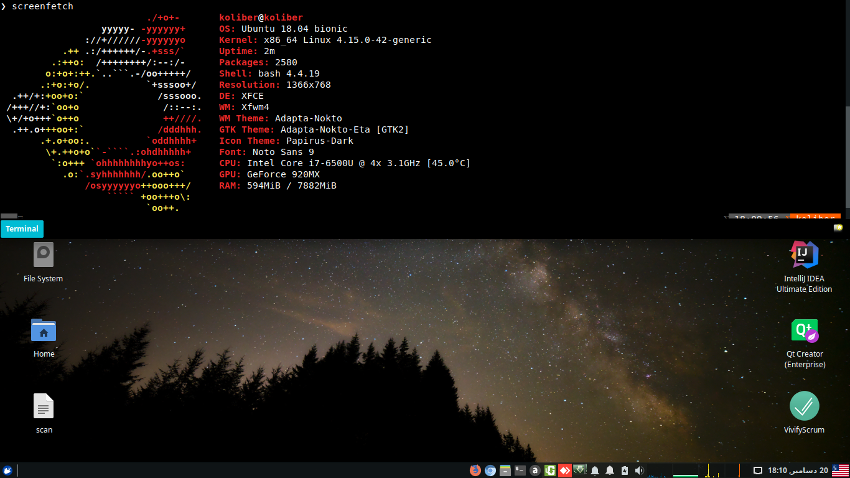Open the terminal emulator panel launcher
This screenshot has width=850, height=478.
pos(520,471)
